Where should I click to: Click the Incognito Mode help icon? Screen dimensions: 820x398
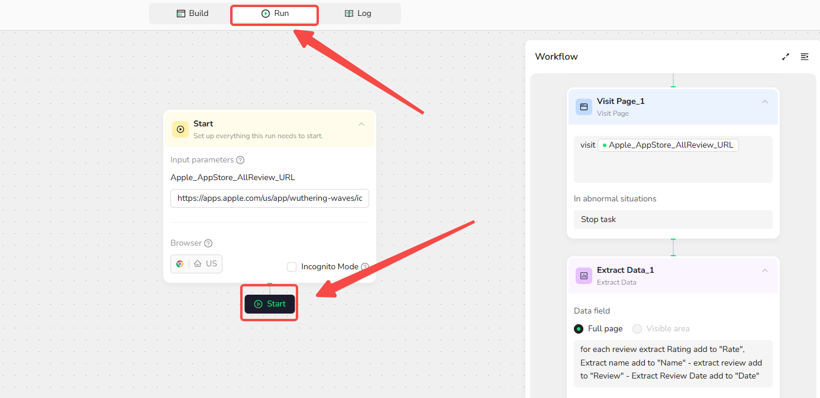tap(365, 267)
